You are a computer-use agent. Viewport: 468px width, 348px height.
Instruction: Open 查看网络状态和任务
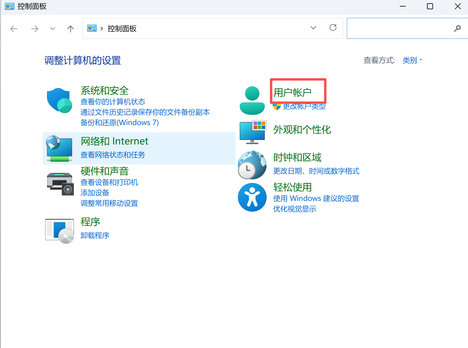pos(113,155)
